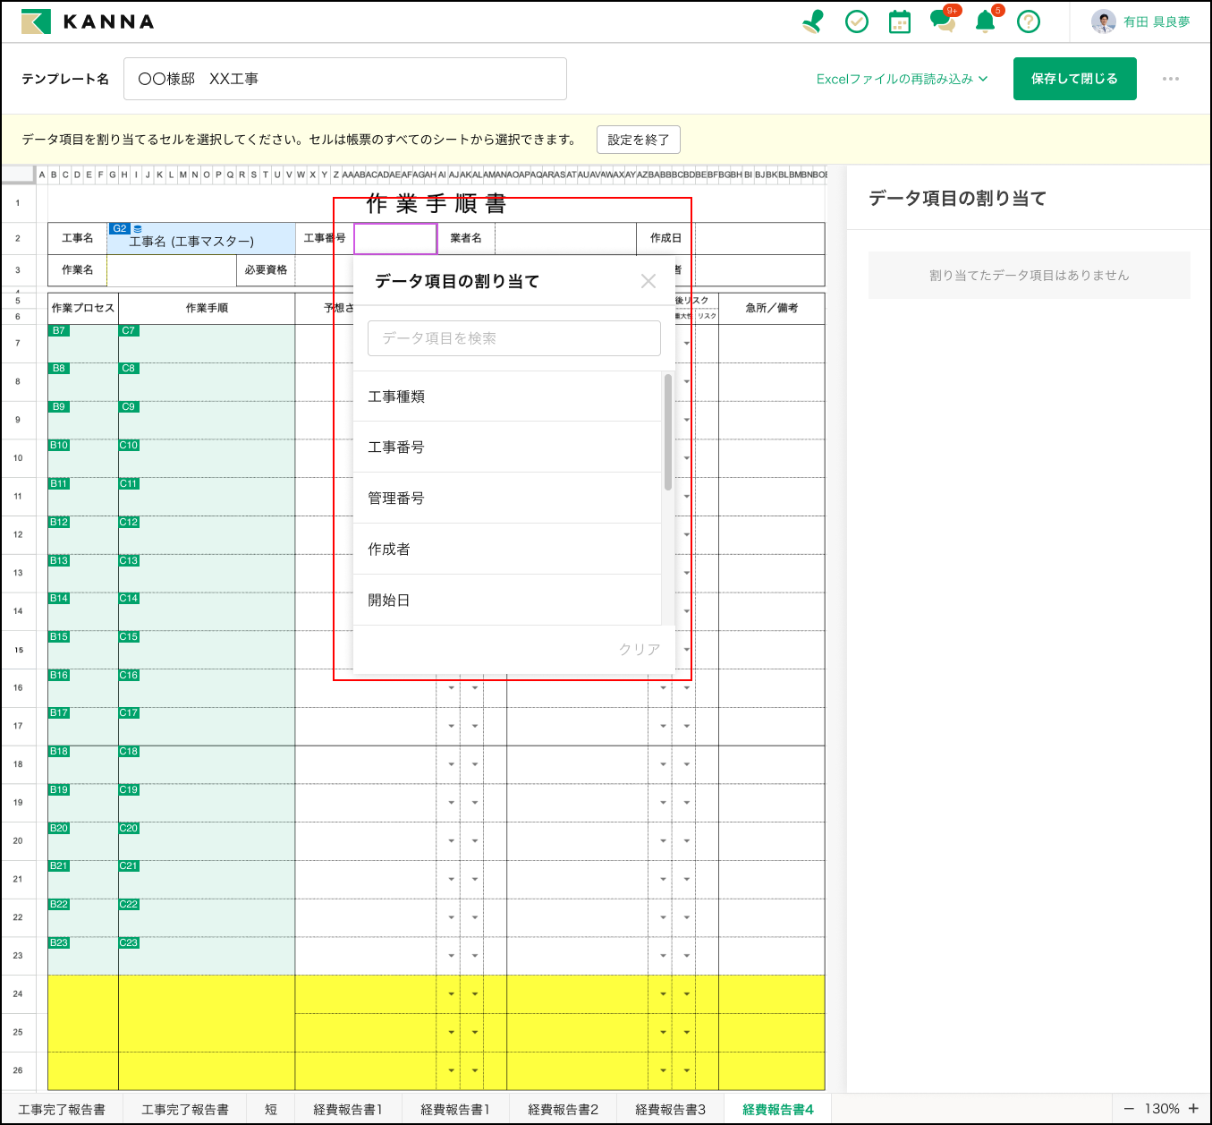Screen dimensions: 1212x1125
Task: Open the checkmark task icon
Action: (856, 21)
